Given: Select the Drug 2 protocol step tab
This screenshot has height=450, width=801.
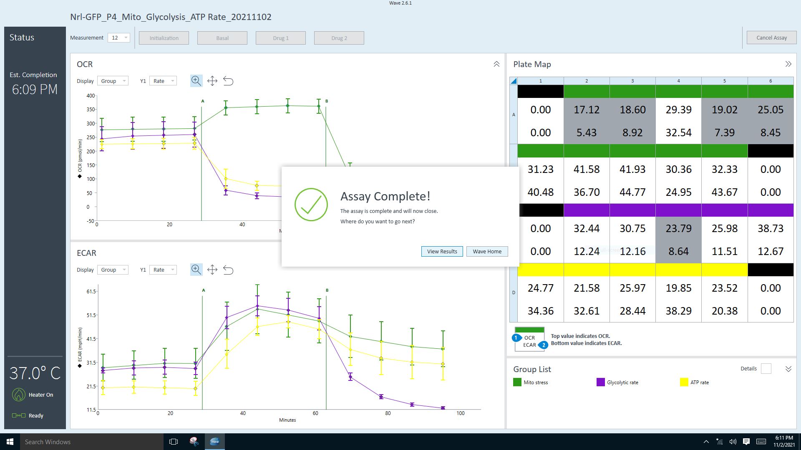Looking at the screenshot, I should click(x=339, y=38).
